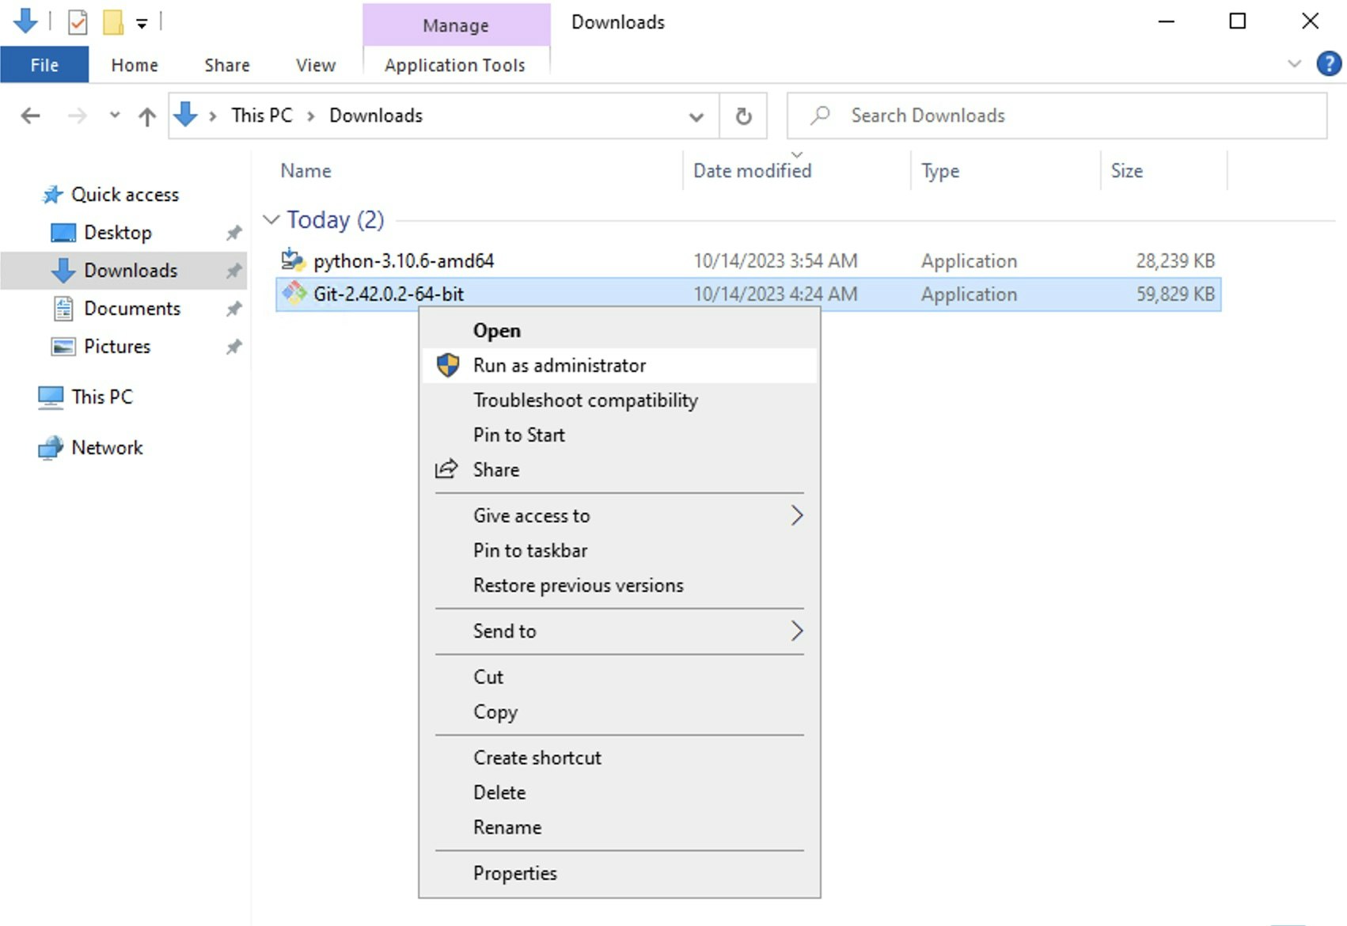This screenshot has width=1347, height=926.
Task: Open Network in the navigation pane
Action: (x=107, y=448)
